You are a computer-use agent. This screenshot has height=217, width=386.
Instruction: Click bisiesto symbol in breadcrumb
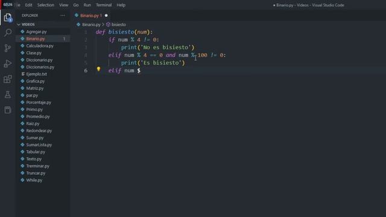[x=118, y=25]
